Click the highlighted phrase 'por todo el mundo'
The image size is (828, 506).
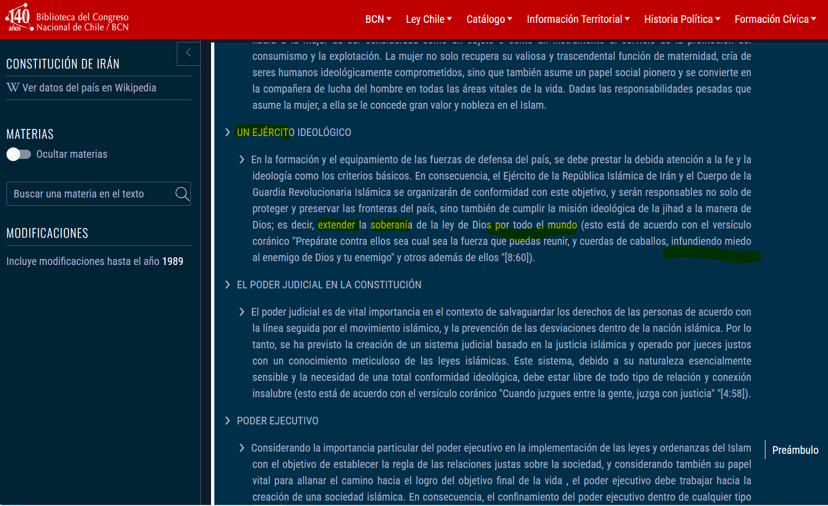click(x=536, y=225)
